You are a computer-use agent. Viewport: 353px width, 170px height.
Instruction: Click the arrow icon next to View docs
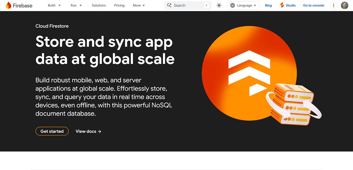pyautogui.click(x=100, y=131)
